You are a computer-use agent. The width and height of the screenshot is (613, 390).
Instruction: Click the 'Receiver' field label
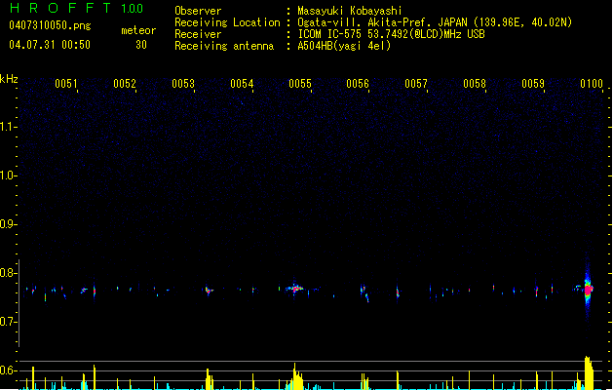click(x=198, y=34)
